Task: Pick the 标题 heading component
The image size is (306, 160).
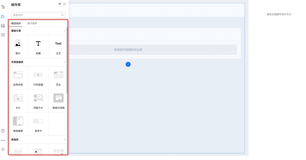Action: pyautogui.click(x=38, y=46)
